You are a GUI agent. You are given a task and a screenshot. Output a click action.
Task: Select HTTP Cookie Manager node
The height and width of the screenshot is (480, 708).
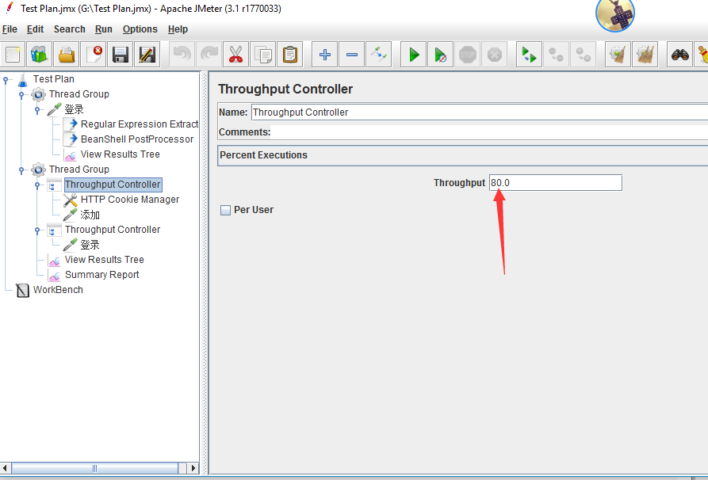[129, 200]
